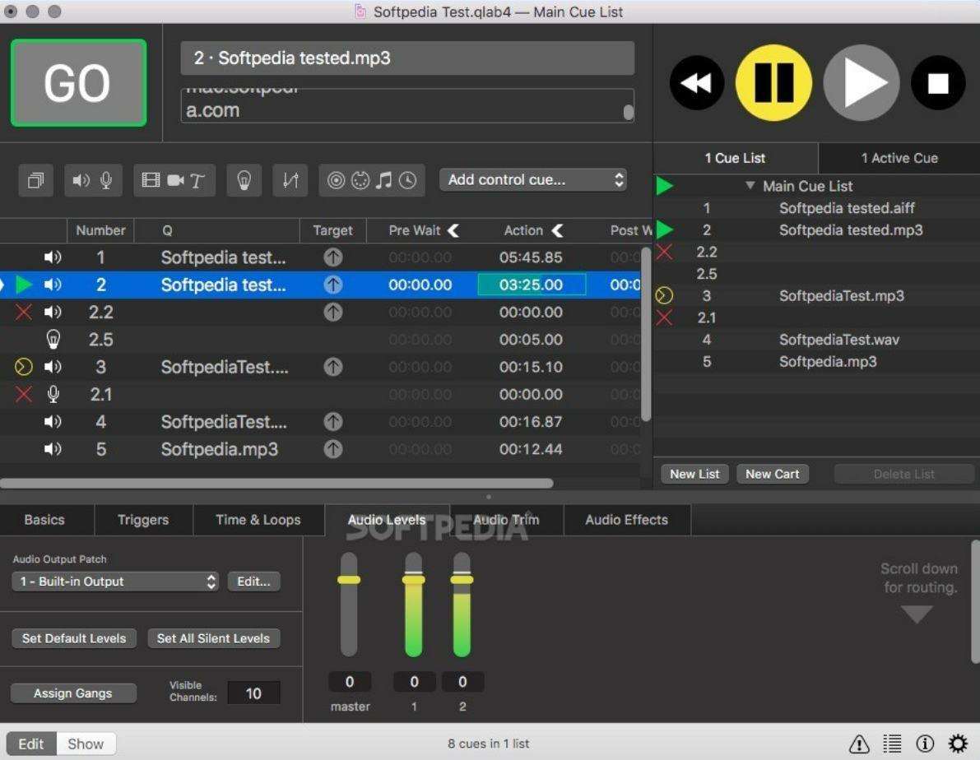Screen dimensions: 980x760
Task: Select the 1 Cue List tab
Action: [x=735, y=158]
